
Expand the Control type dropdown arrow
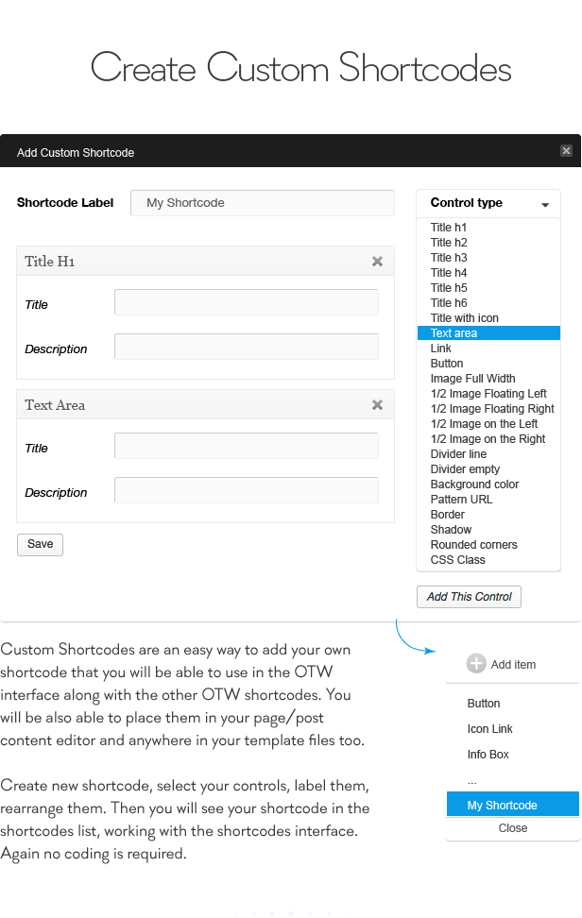coord(545,205)
